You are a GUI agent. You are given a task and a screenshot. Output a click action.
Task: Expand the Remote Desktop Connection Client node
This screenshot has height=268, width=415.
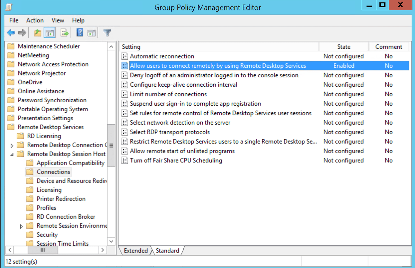click(x=12, y=145)
